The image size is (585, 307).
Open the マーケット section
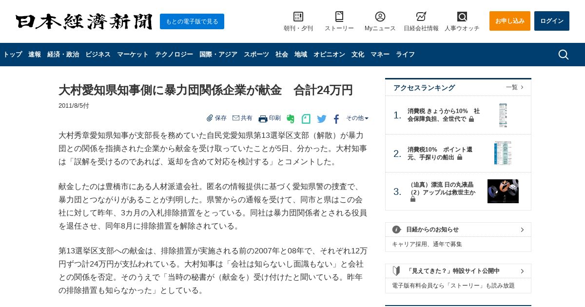click(133, 55)
